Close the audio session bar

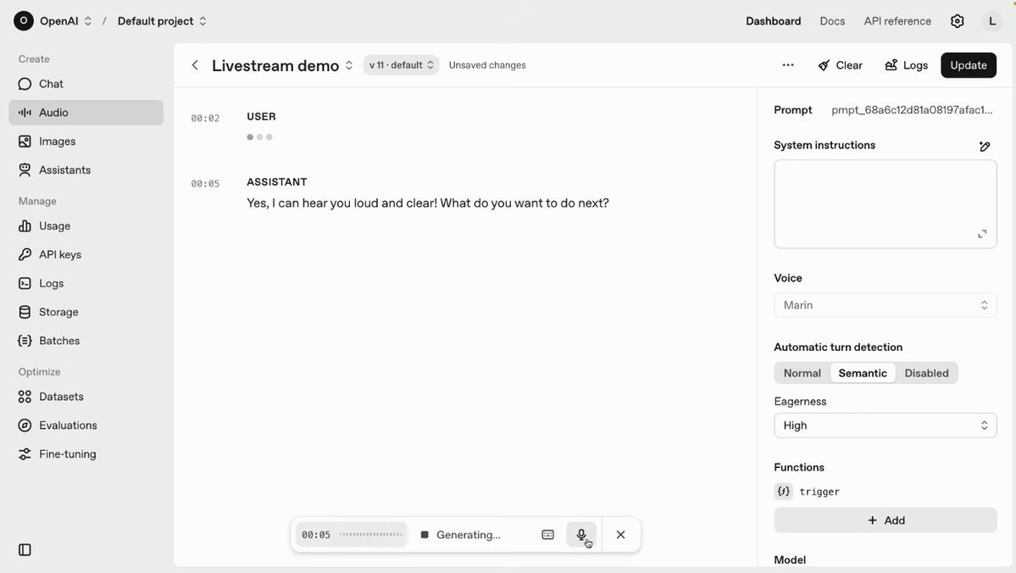pos(620,535)
